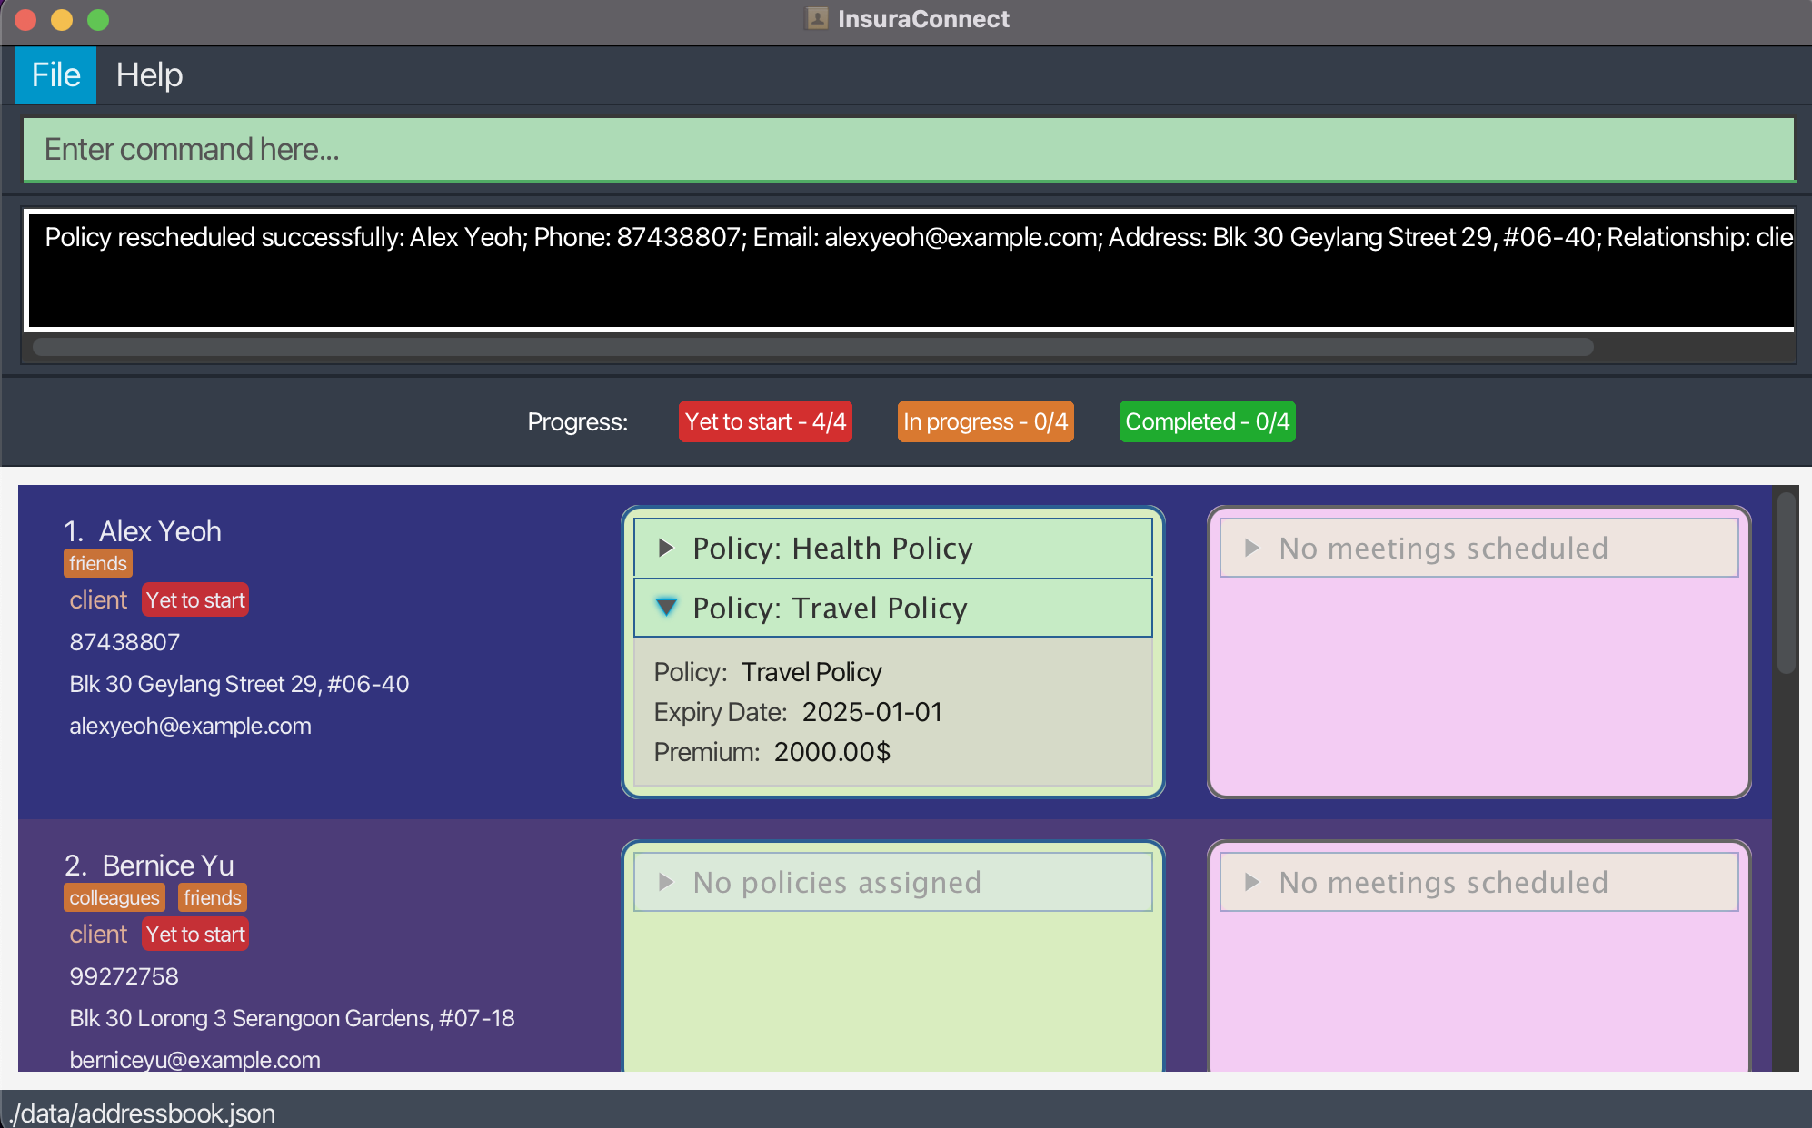The width and height of the screenshot is (1812, 1128).
Task: Click address Blk 30 Geylang Street 29
Action: coord(239,684)
